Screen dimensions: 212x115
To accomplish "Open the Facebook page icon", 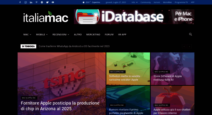I will (x=20, y=2).
